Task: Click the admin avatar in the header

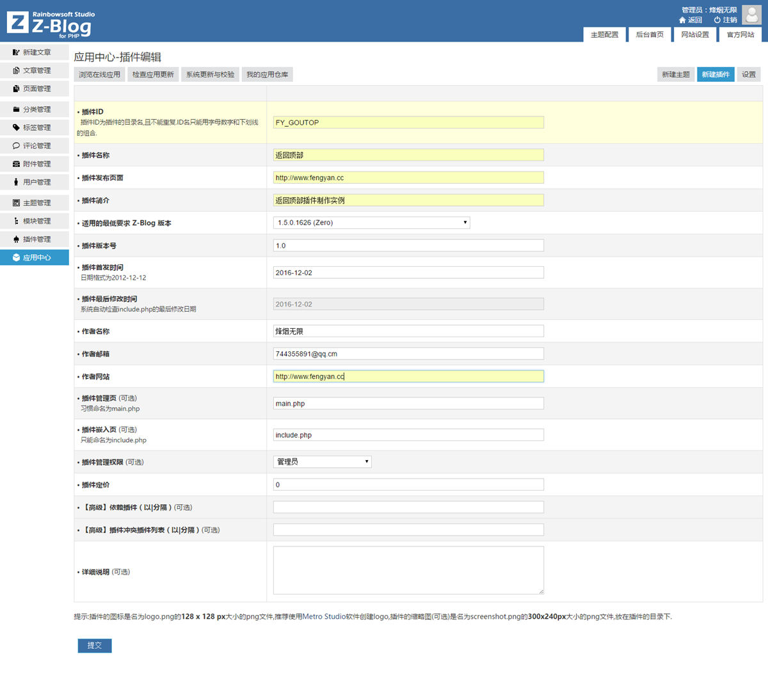Action: coord(751,14)
